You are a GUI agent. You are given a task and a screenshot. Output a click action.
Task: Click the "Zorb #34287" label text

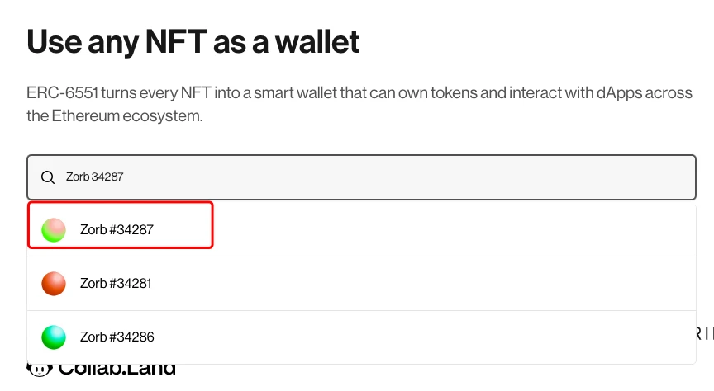click(117, 230)
